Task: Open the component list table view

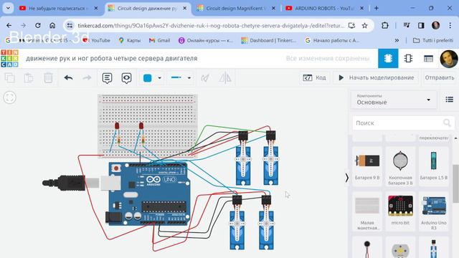Action: click(x=428, y=59)
